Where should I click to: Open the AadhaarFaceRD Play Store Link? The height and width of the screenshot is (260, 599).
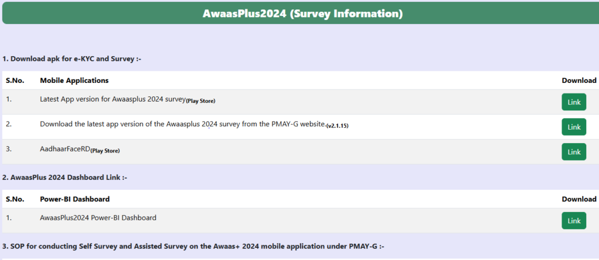click(x=574, y=152)
